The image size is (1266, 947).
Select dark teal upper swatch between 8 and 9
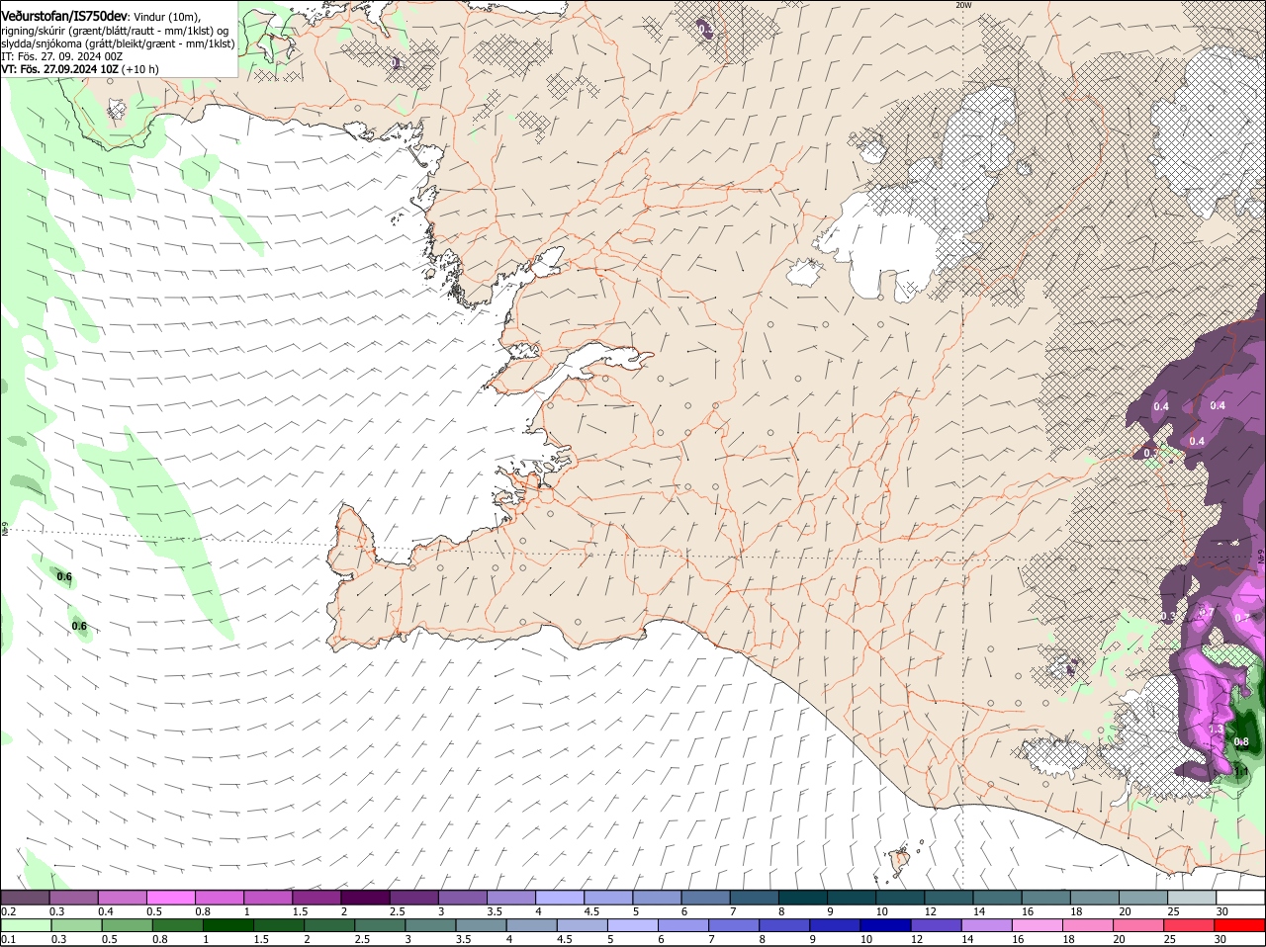click(x=803, y=897)
